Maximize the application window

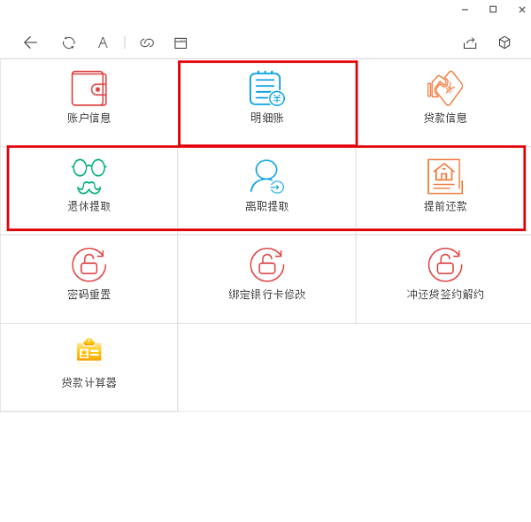[493, 10]
